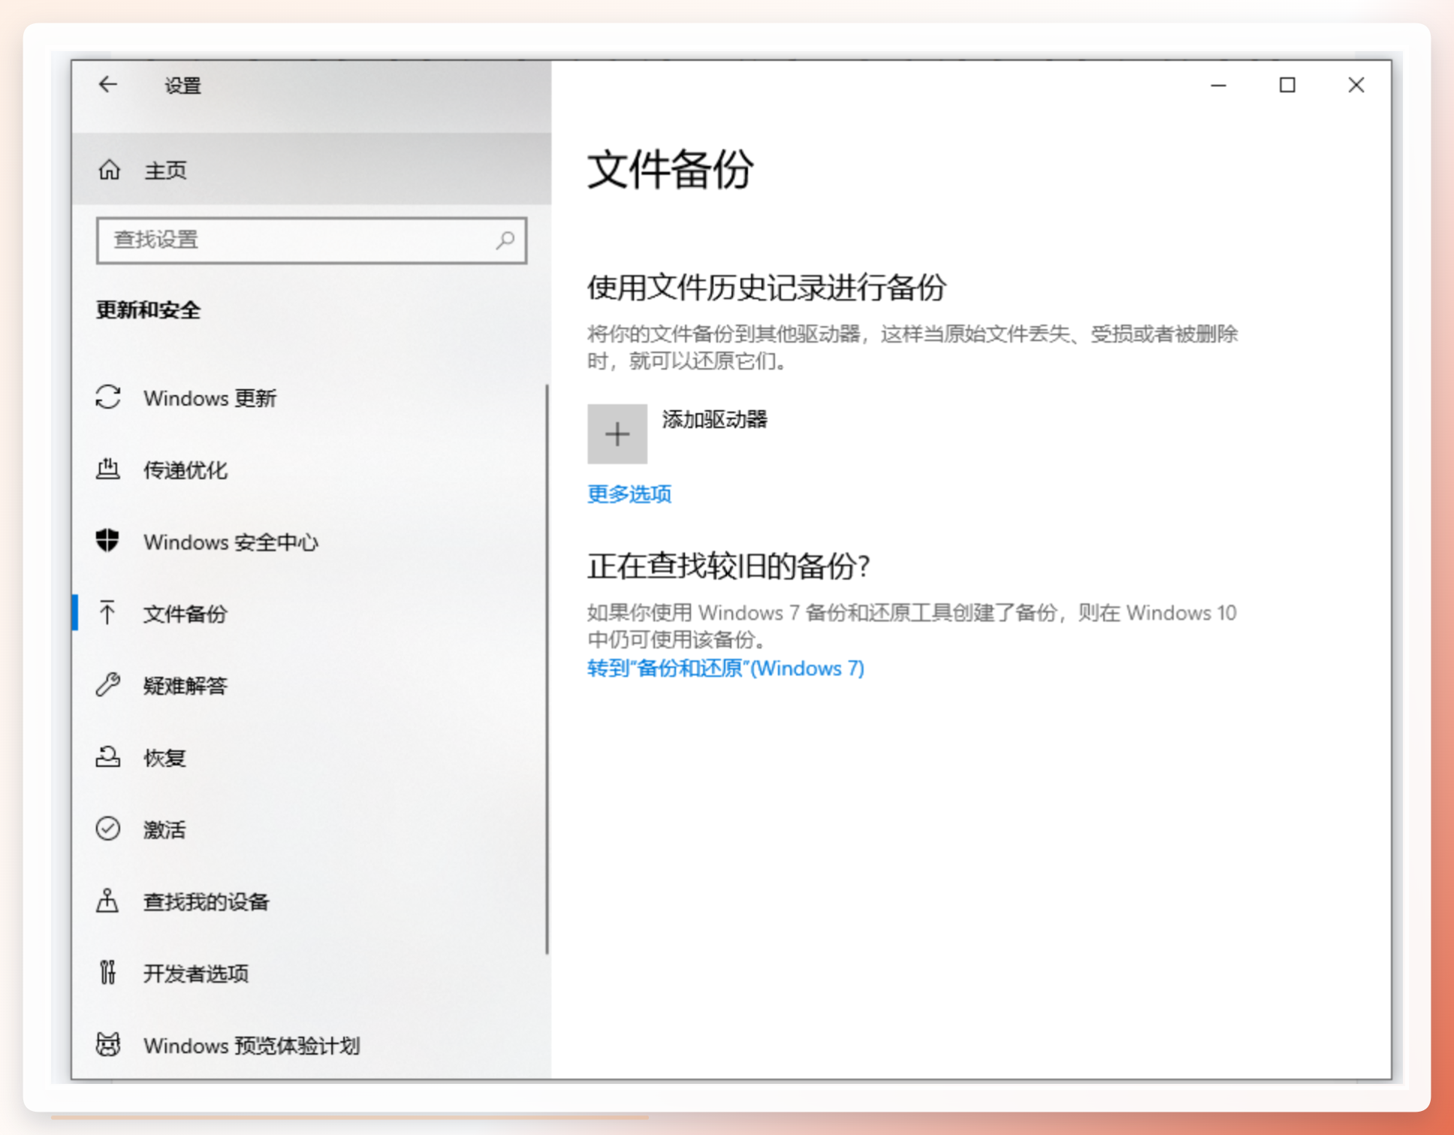Click the 恢复 icon

pos(108,757)
